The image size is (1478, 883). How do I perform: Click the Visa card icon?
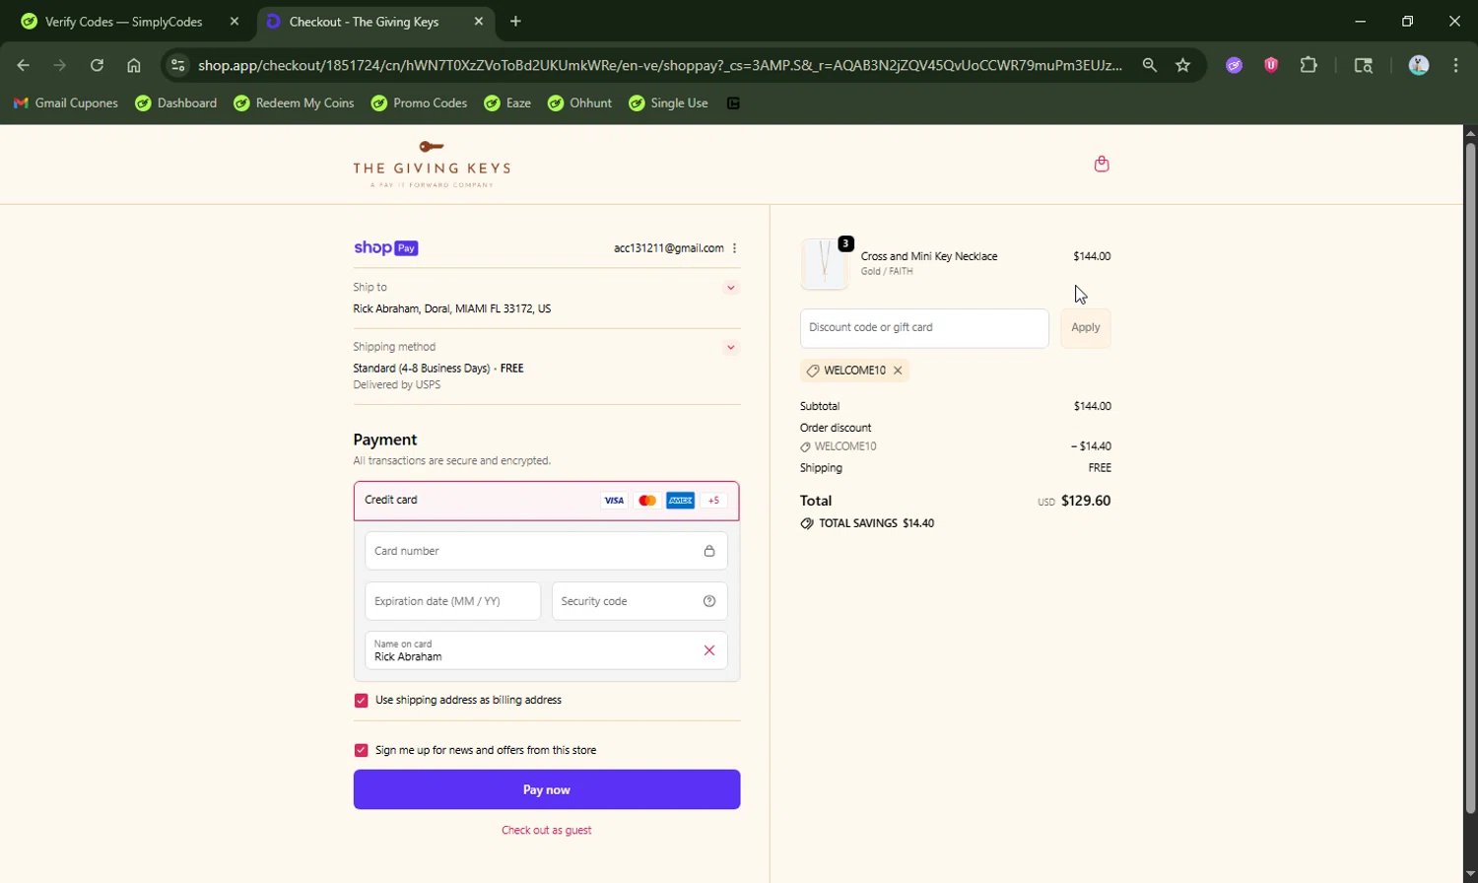(614, 501)
